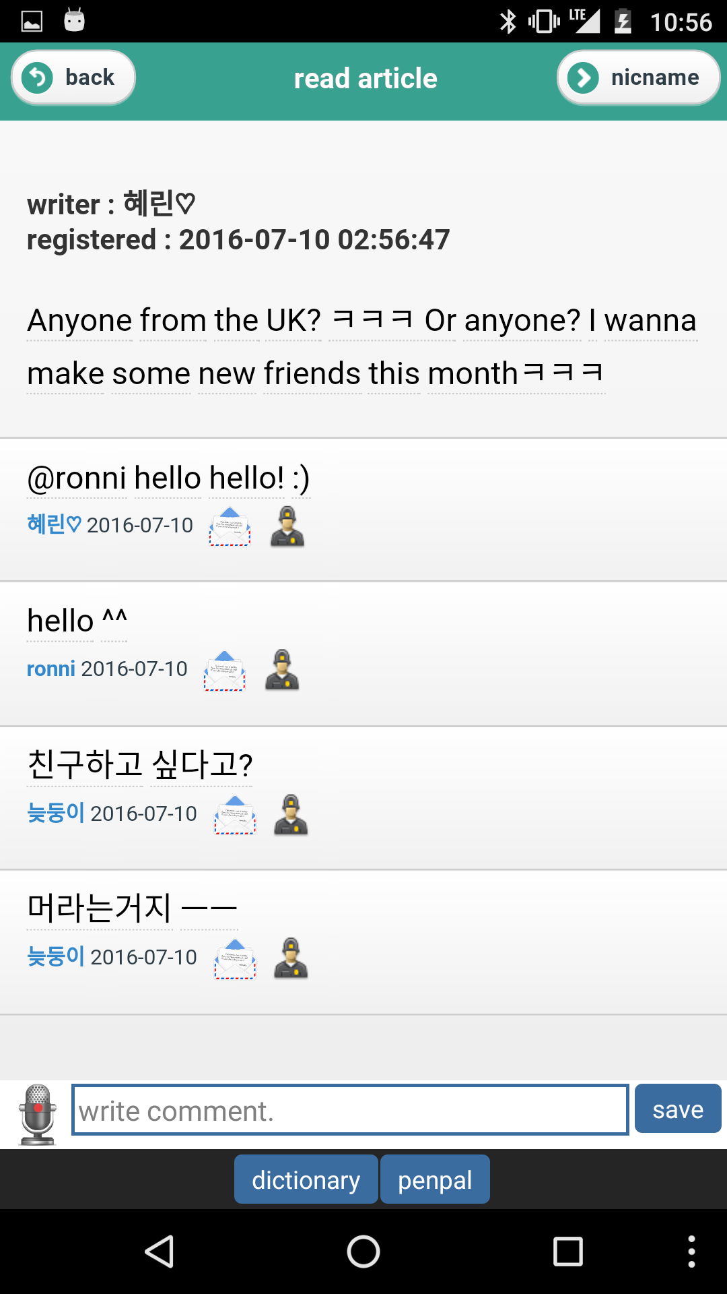Click envelope icon on 머라는거지 comment
The height and width of the screenshot is (1294, 727).
(235, 958)
